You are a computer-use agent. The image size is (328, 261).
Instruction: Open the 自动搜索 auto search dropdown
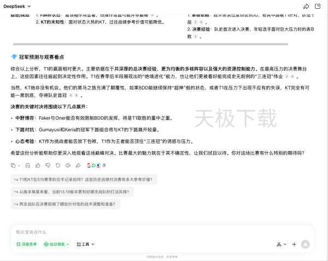click(x=57, y=245)
